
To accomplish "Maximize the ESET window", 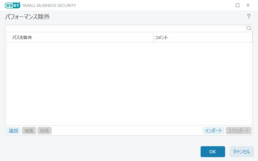I will 238,5.
